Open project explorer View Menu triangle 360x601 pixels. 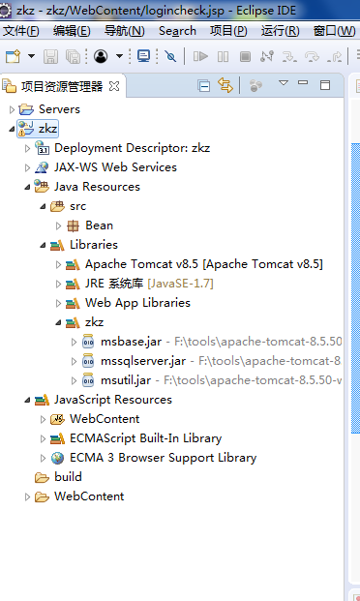point(284,83)
